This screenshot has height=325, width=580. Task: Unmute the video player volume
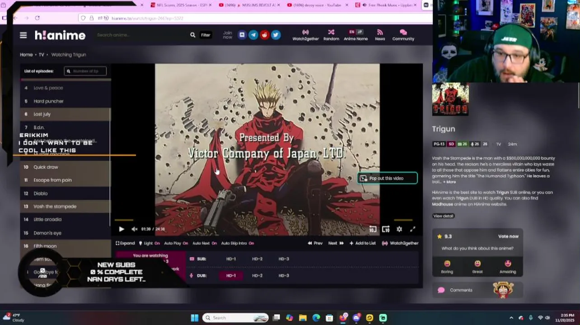coord(134,229)
